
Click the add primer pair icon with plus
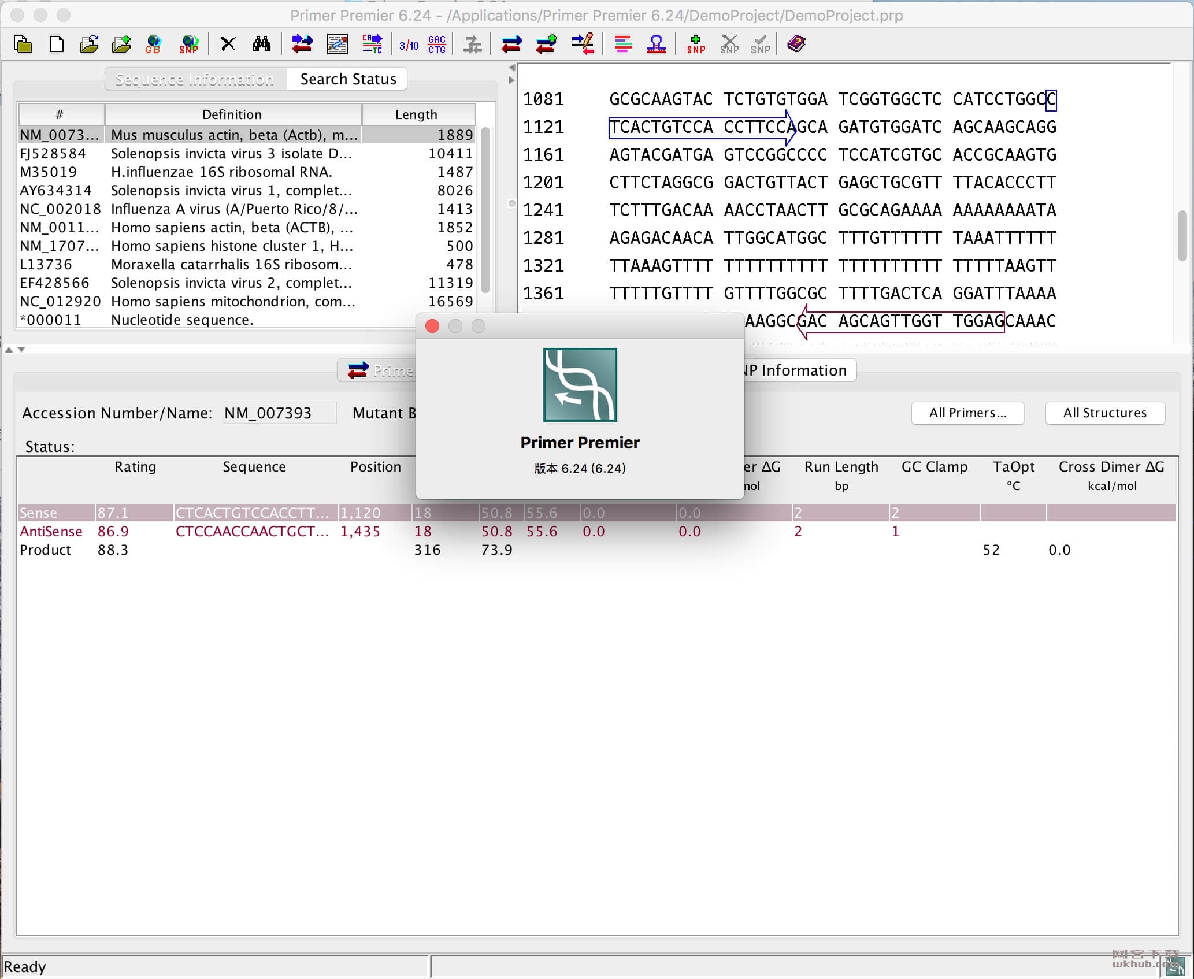click(x=547, y=44)
